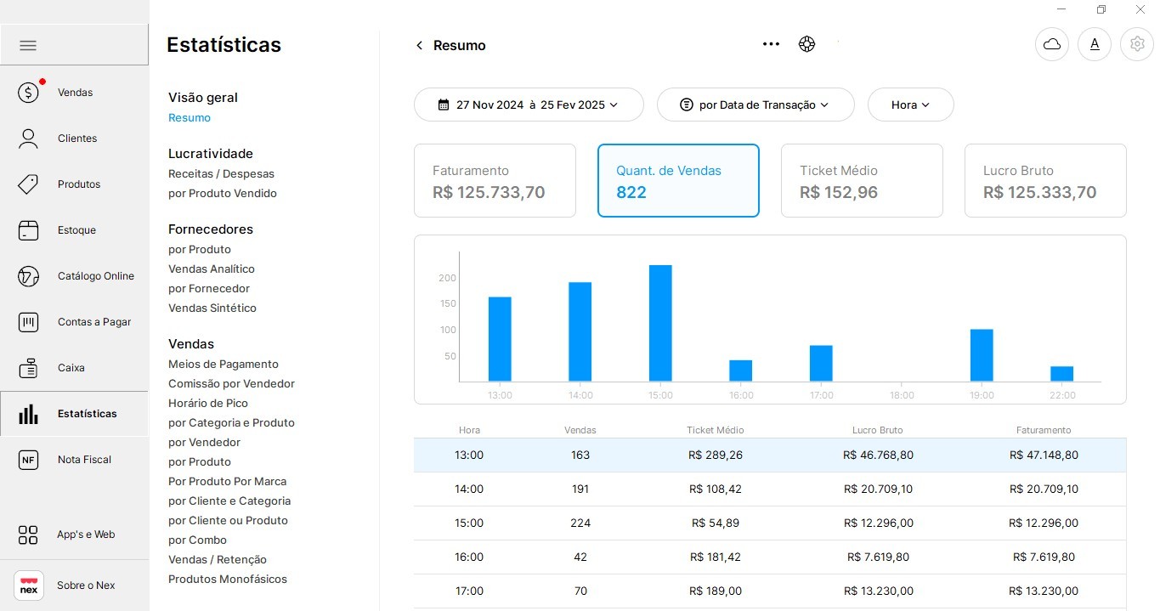Image resolution: width=1160 pixels, height=611 pixels.
Task: Open Caixa register icon
Action: click(28, 367)
